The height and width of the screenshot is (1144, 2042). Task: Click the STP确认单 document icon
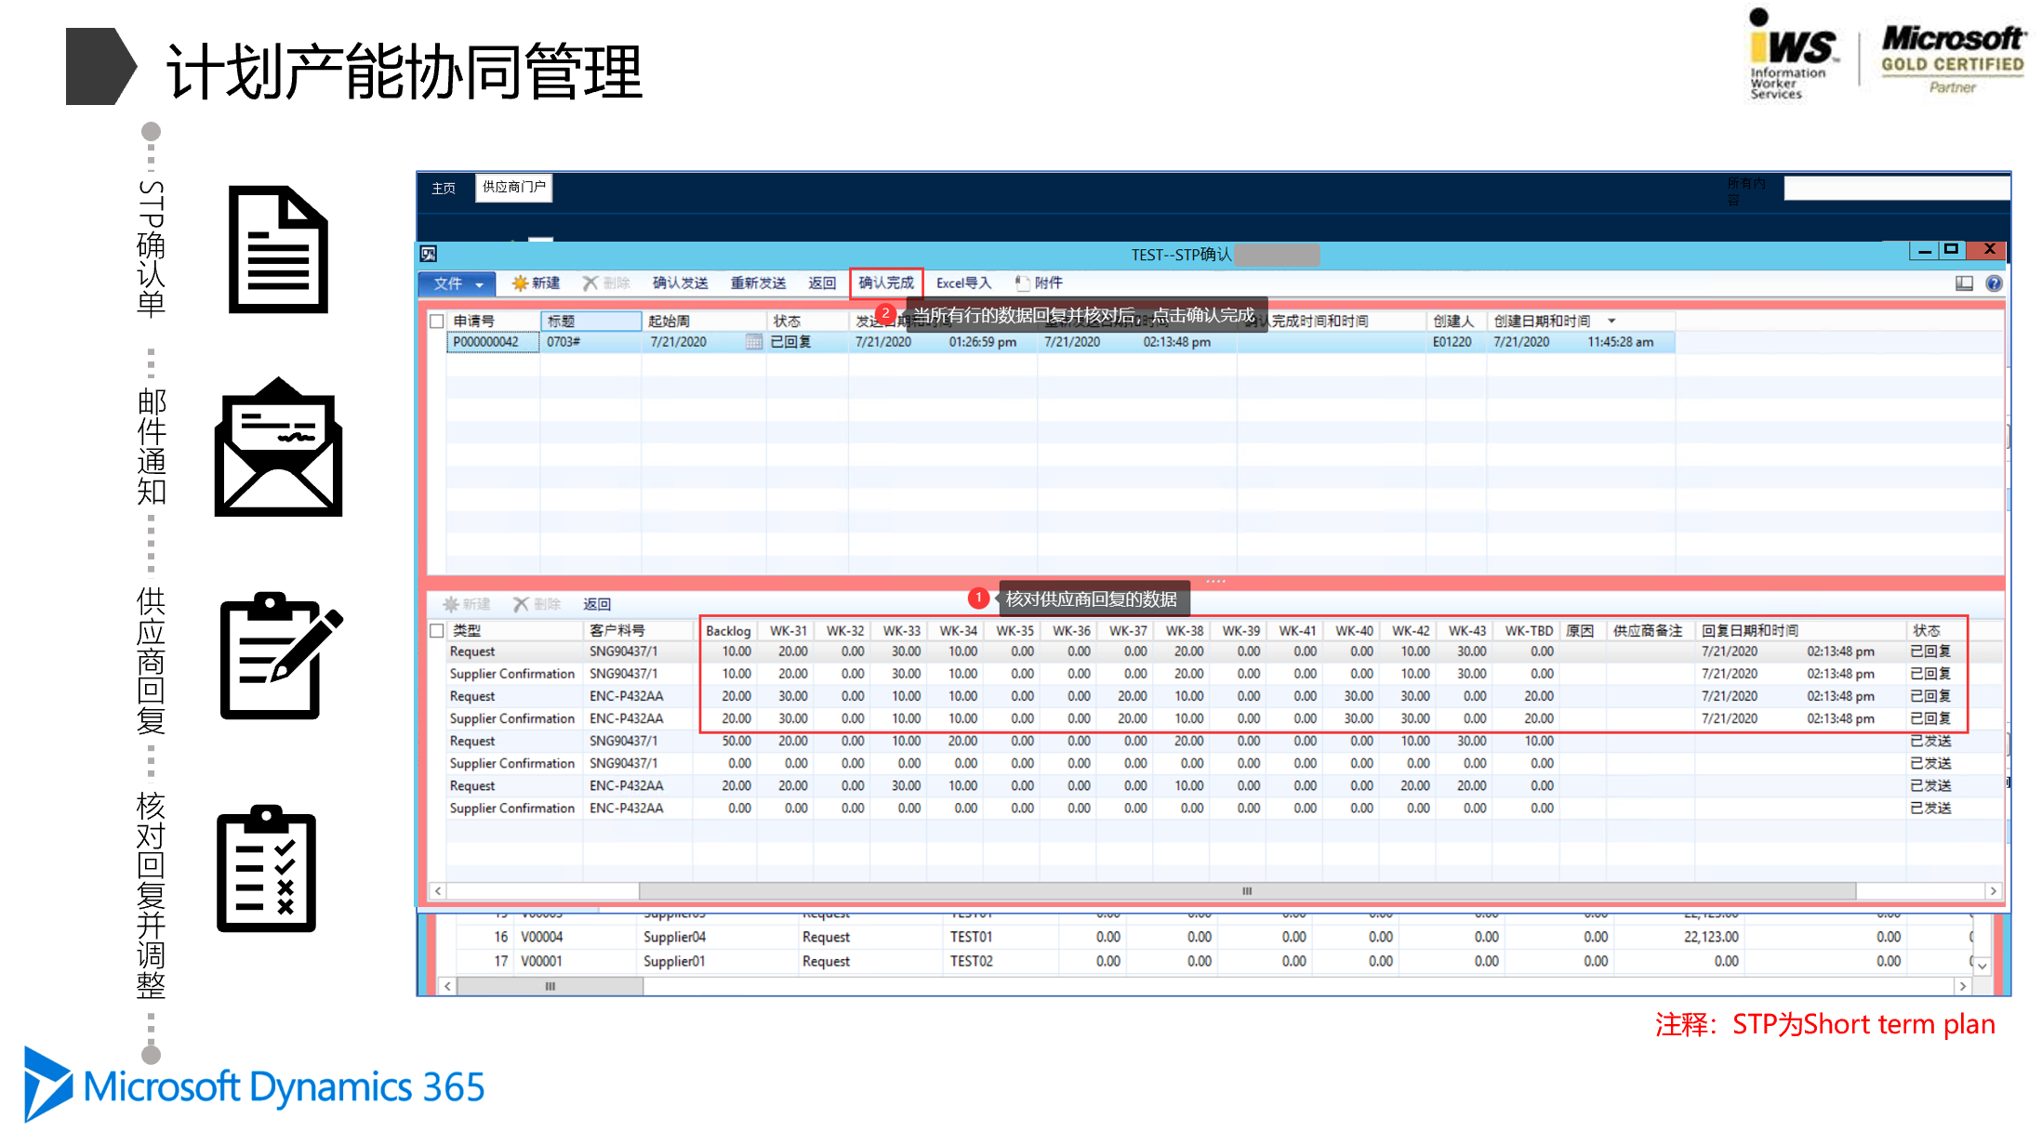[x=278, y=249]
